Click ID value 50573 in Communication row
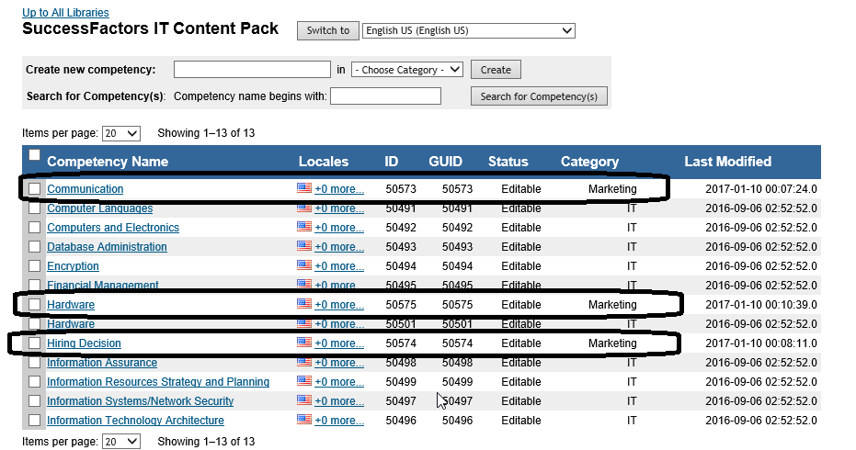This screenshot has height=450, width=856. click(401, 189)
